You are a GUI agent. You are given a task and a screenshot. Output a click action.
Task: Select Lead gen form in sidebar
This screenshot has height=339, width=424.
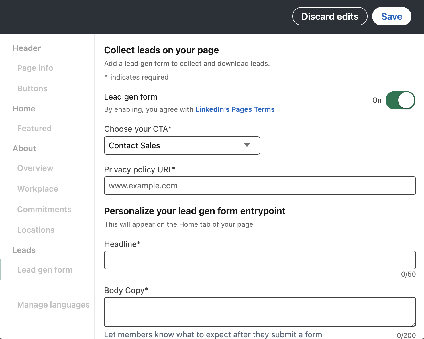coord(45,270)
